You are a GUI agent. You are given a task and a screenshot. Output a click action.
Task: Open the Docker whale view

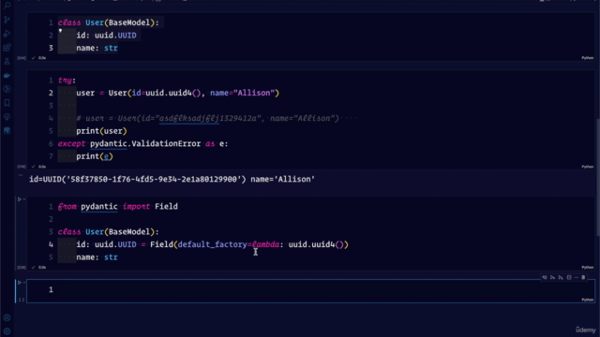tap(7, 75)
